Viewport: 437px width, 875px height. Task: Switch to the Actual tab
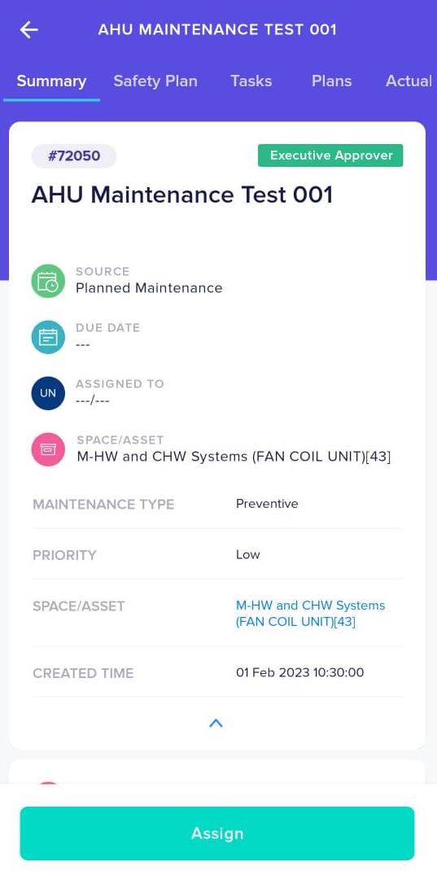coord(409,81)
